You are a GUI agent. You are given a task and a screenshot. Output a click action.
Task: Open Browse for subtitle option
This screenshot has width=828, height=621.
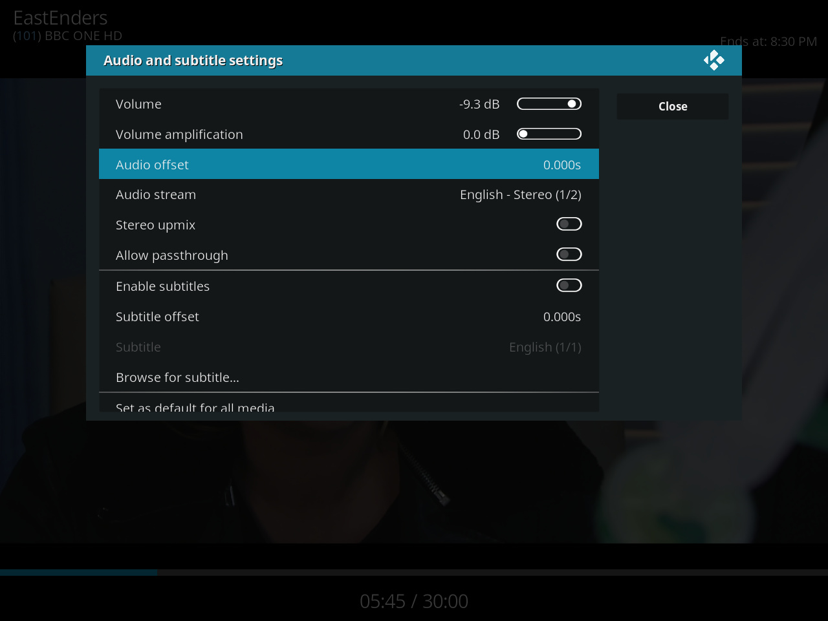(349, 377)
